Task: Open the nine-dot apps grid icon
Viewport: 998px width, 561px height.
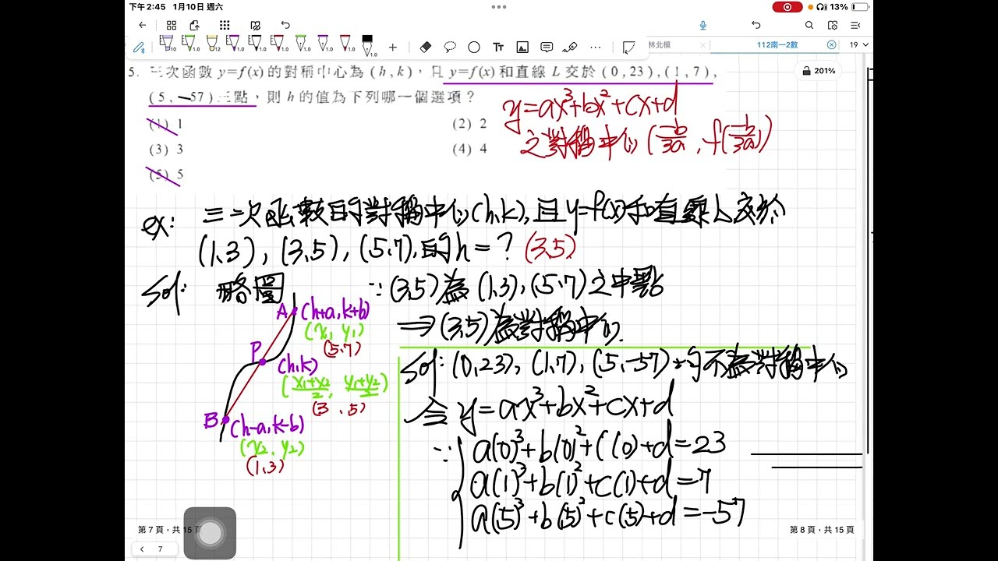Action: pos(225,25)
